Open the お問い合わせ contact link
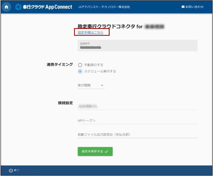The width and height of the screenshot is (213, 176). pos(192,7)
